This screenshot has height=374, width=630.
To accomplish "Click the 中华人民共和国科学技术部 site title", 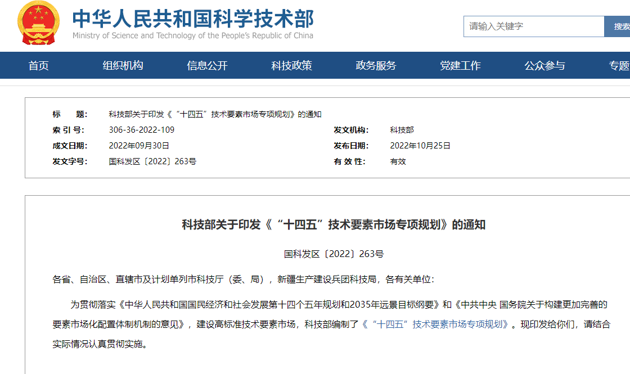I will coord(192,18).
